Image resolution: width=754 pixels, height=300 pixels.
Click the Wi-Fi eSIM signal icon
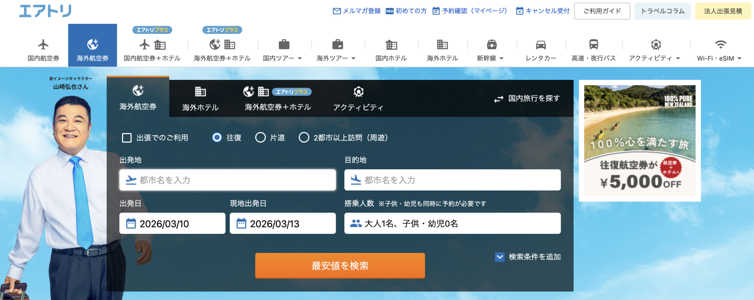pyautogui.click(x=720, y=45)
